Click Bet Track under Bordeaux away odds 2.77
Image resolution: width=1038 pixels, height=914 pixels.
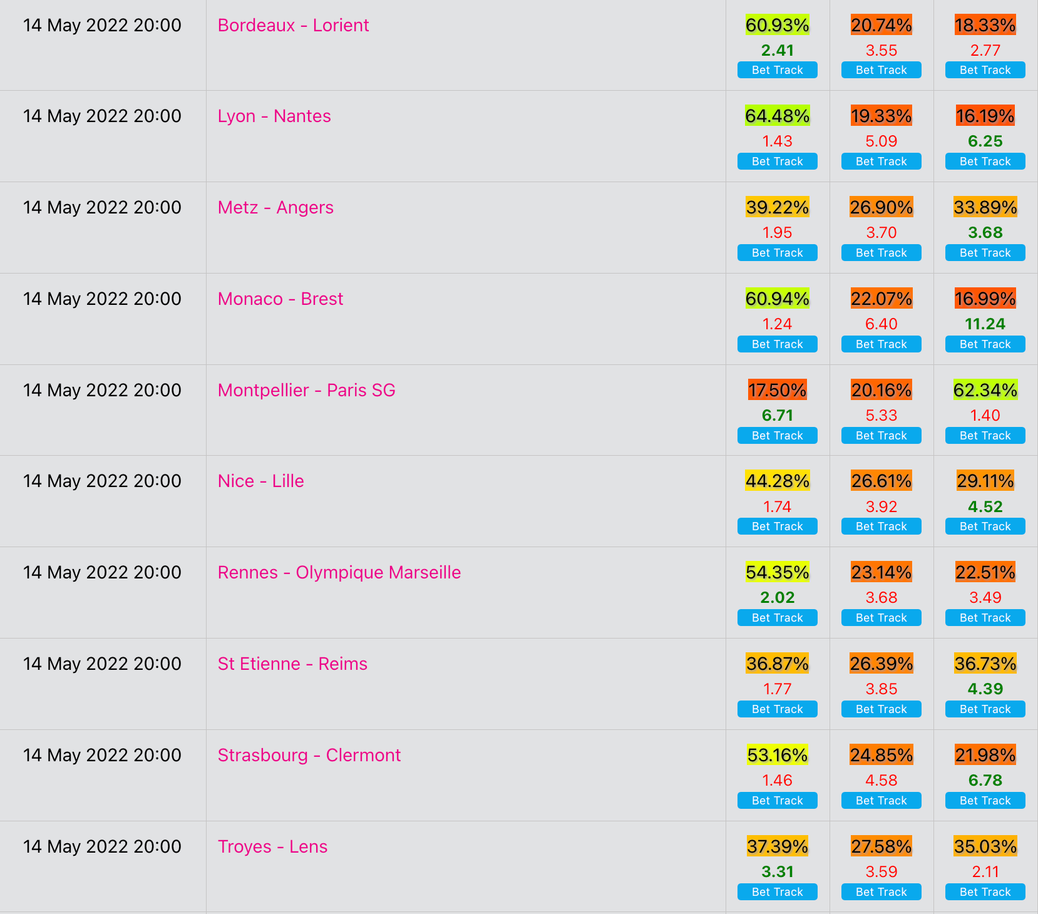(985, 70)
